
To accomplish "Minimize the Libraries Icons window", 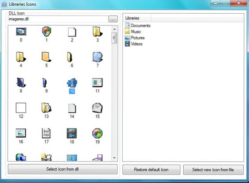I will pos(215,3).
